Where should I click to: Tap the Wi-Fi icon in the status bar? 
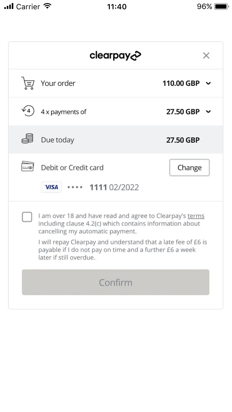pyautogui.click(x=47, y=6)
